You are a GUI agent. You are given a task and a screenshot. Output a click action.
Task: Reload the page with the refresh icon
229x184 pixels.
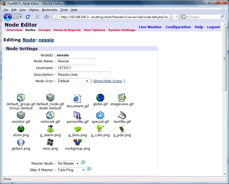point(28,17)
